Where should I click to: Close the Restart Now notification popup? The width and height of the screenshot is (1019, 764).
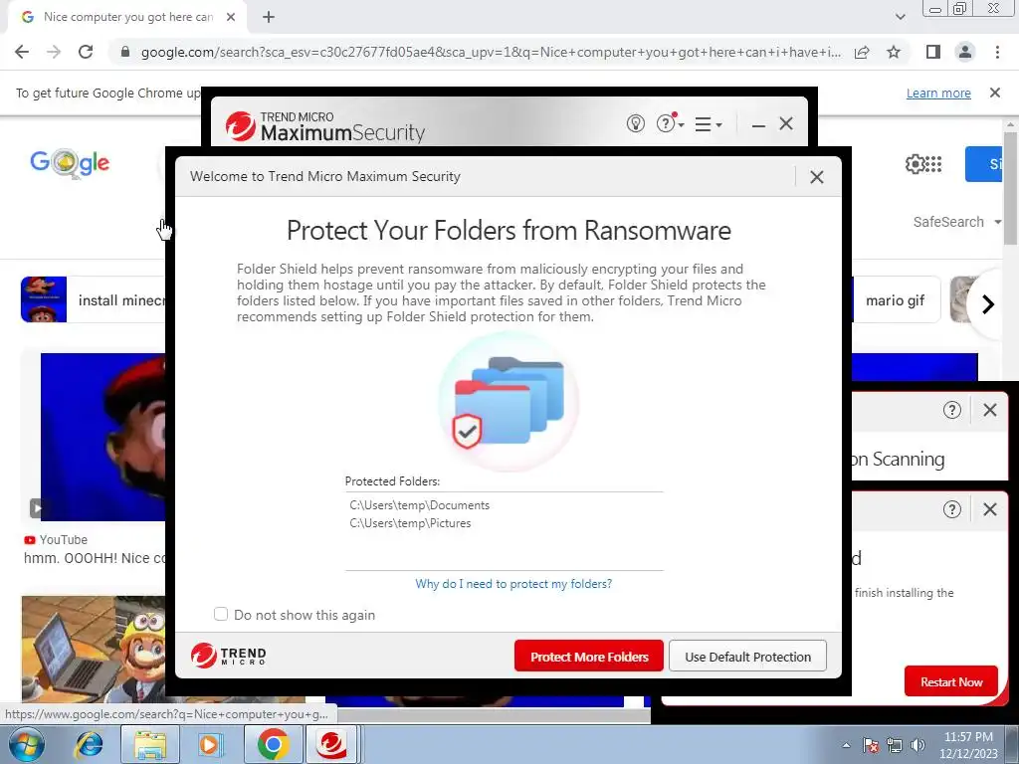click(x=990, y=509)
